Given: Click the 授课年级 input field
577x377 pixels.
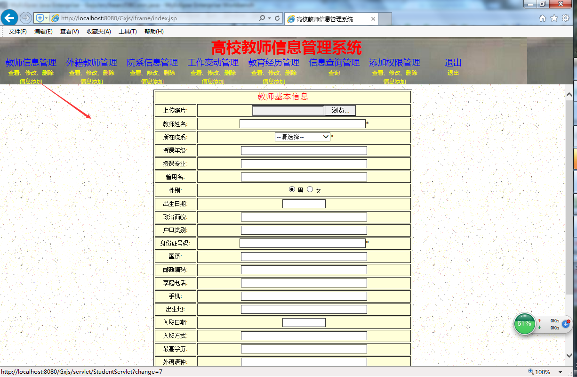Looking at the screenshot, I should [304, 150].
